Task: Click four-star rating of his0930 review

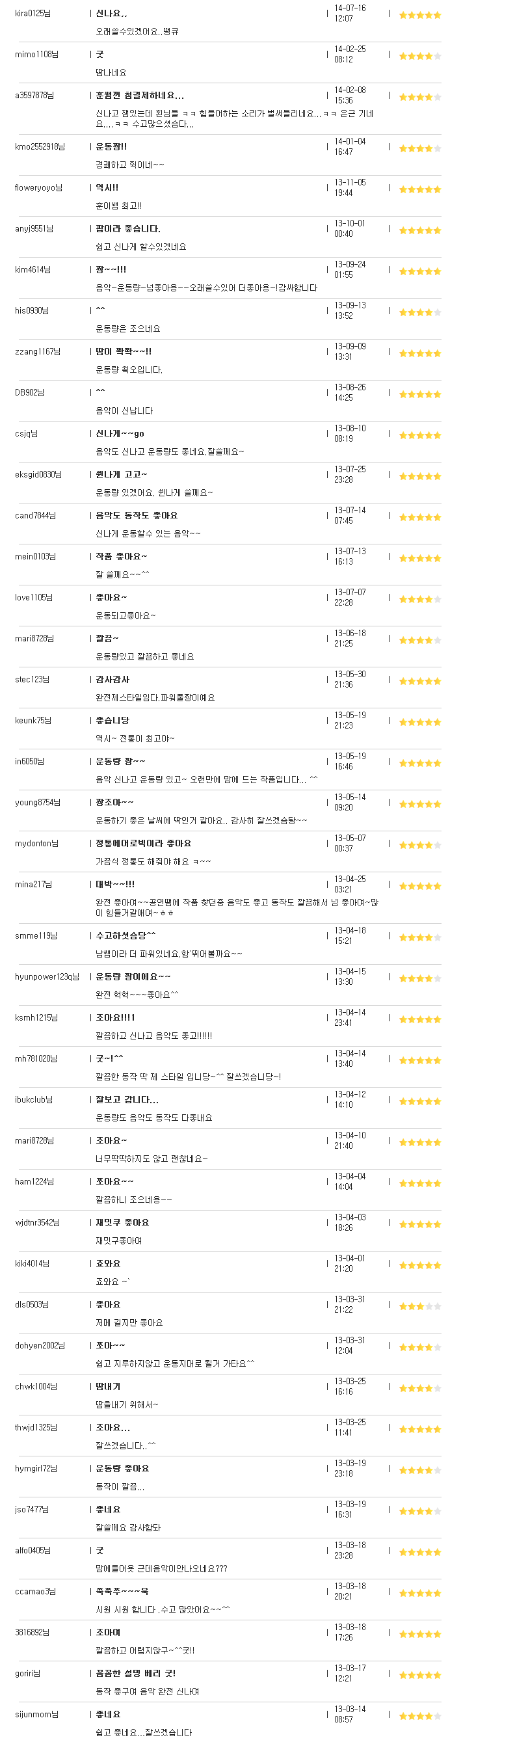Action: coord(419,312)
